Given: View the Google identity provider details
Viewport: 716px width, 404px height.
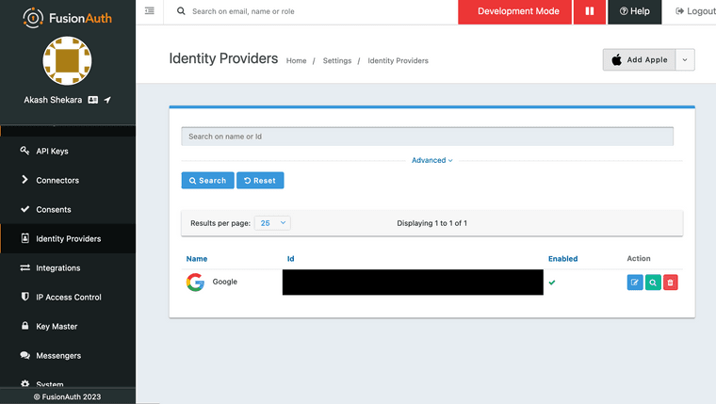Looking at the screenshot, I should click(x=653, y=283).
